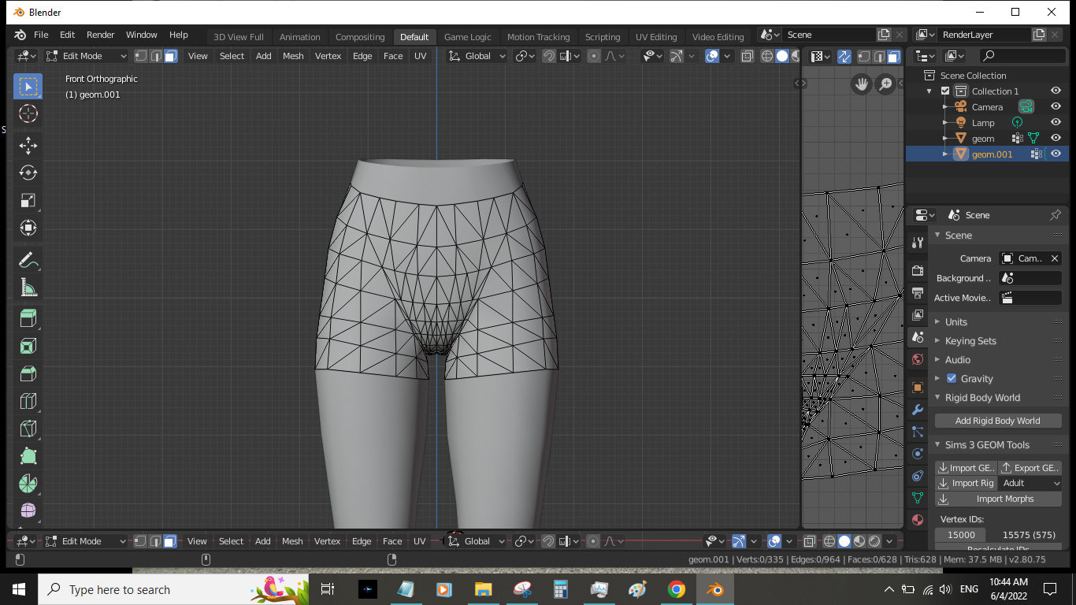Collapse Collection 1 in the outliner
Image resolution: width=1076 pixels, height=605 pixels.
click(929, 91)
